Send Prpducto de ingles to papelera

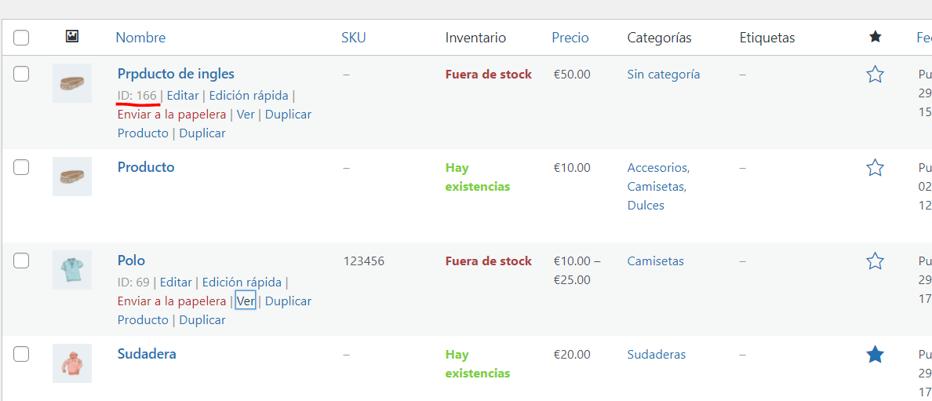pyautogui.click(x=172, y=115)
